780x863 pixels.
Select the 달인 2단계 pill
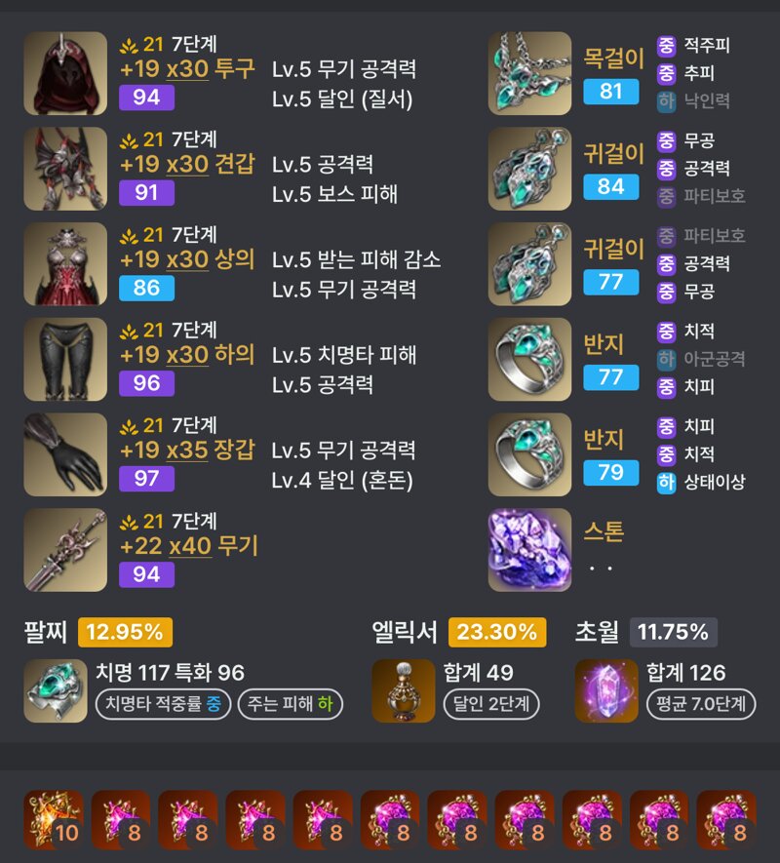491,704
